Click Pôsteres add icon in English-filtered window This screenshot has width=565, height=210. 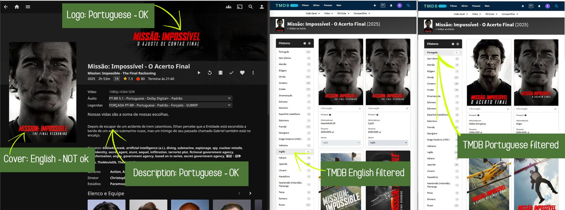point(309,44)
